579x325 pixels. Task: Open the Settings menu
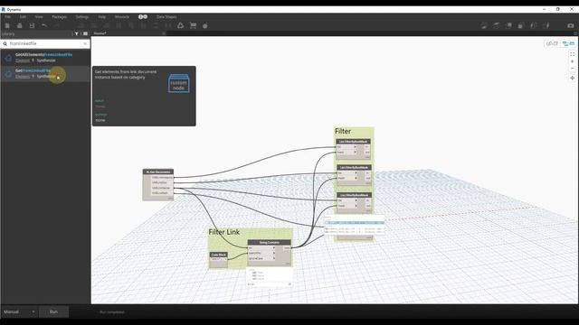coord(82,17)
